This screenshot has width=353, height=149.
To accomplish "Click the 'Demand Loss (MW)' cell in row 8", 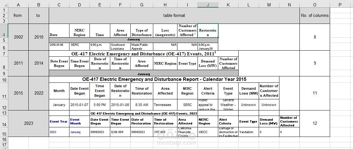I will (x=208, y=63).
